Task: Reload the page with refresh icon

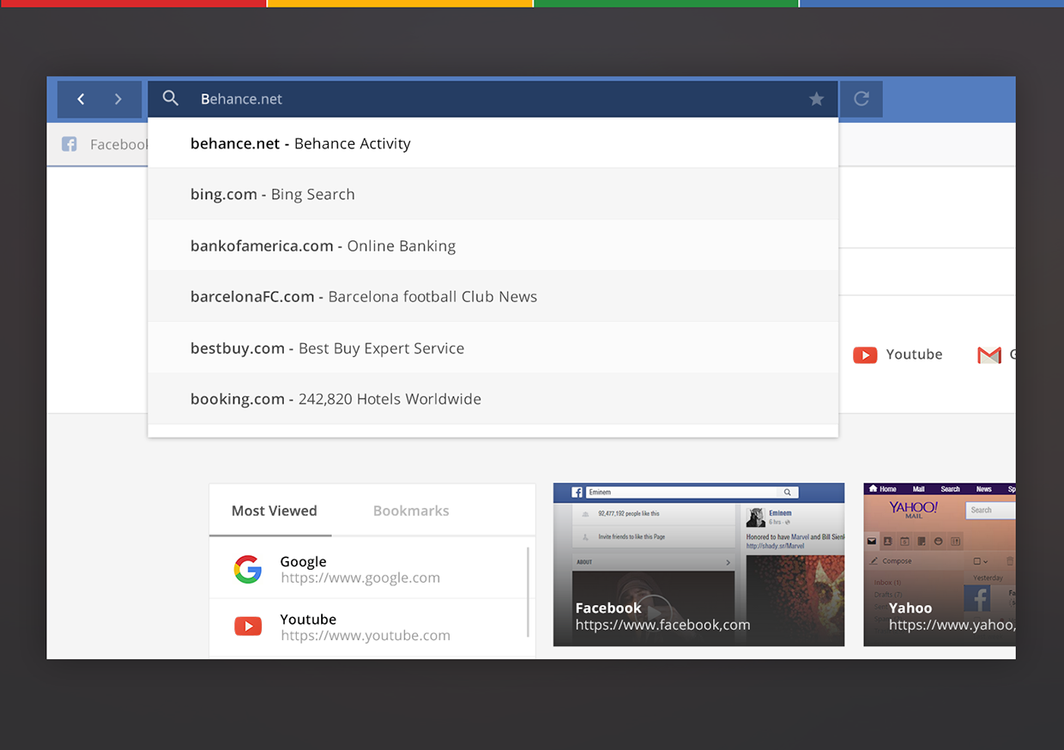Action: pos(861,100)
